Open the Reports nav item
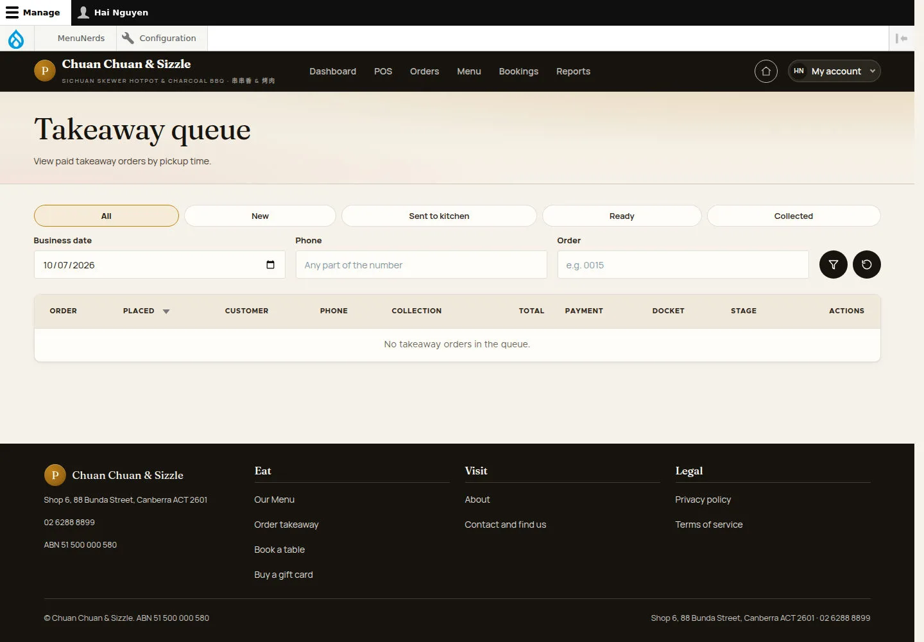924x642 pixels. point(573,71)
